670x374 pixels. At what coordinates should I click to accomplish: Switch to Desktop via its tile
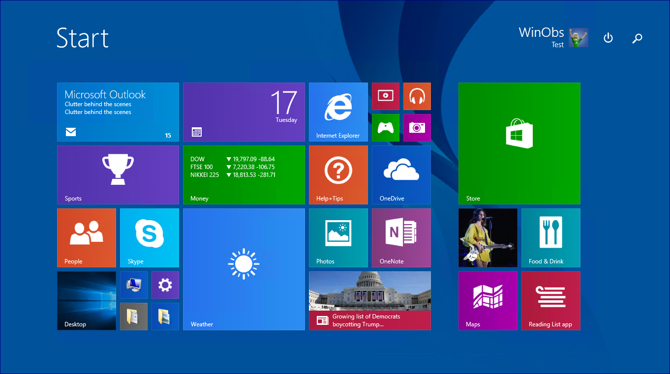[86, 300]
